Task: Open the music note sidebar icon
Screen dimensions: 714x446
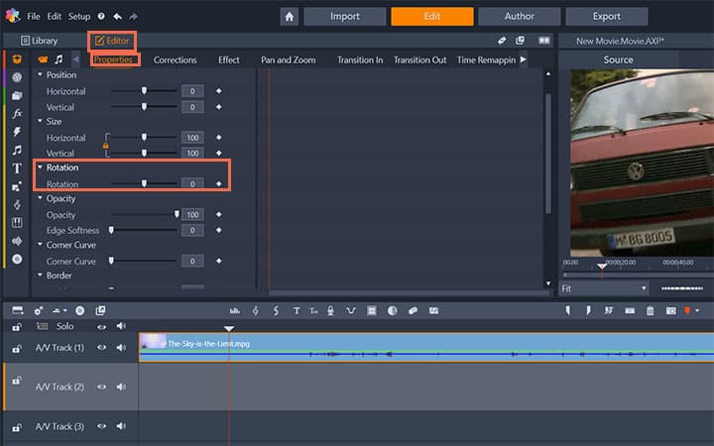Action: pos(17,151)
